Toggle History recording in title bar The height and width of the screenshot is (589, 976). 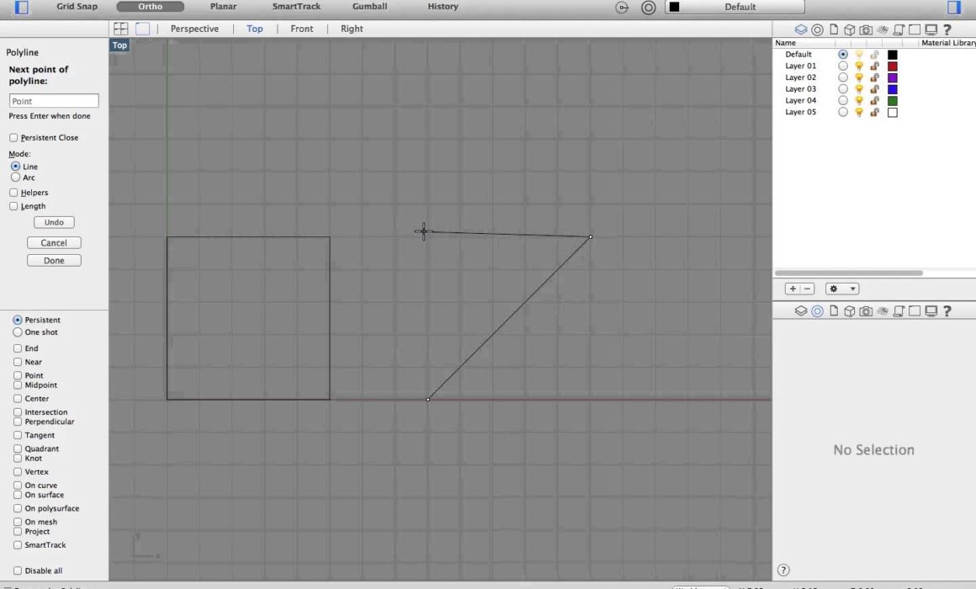pyautogui.click(x=443, y=6)
